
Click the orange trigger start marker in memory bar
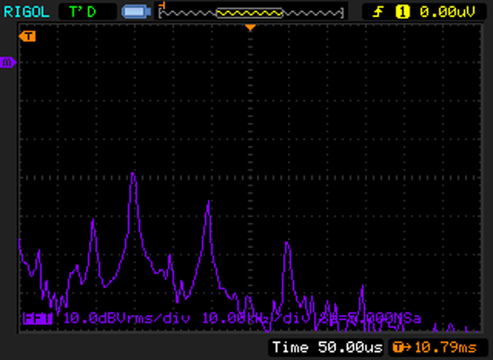[x=162, y=5]
